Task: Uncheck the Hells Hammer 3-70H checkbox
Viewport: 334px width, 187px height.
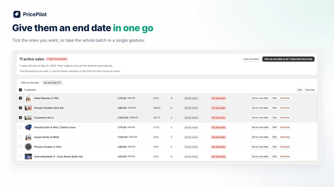Action: [20, 98]
